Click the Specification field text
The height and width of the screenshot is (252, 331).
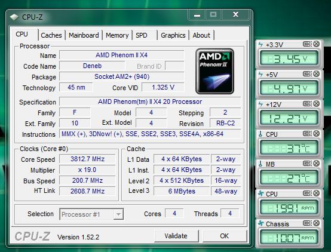[150, 102]
